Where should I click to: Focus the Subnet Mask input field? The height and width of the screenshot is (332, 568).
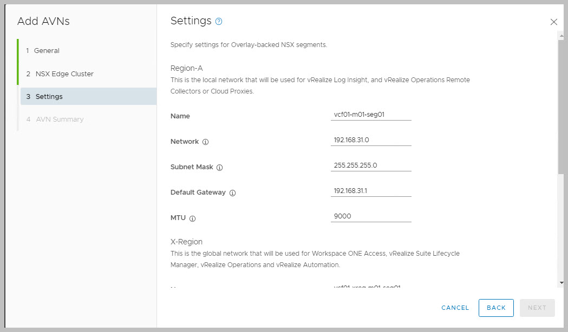tap(371, 165)
